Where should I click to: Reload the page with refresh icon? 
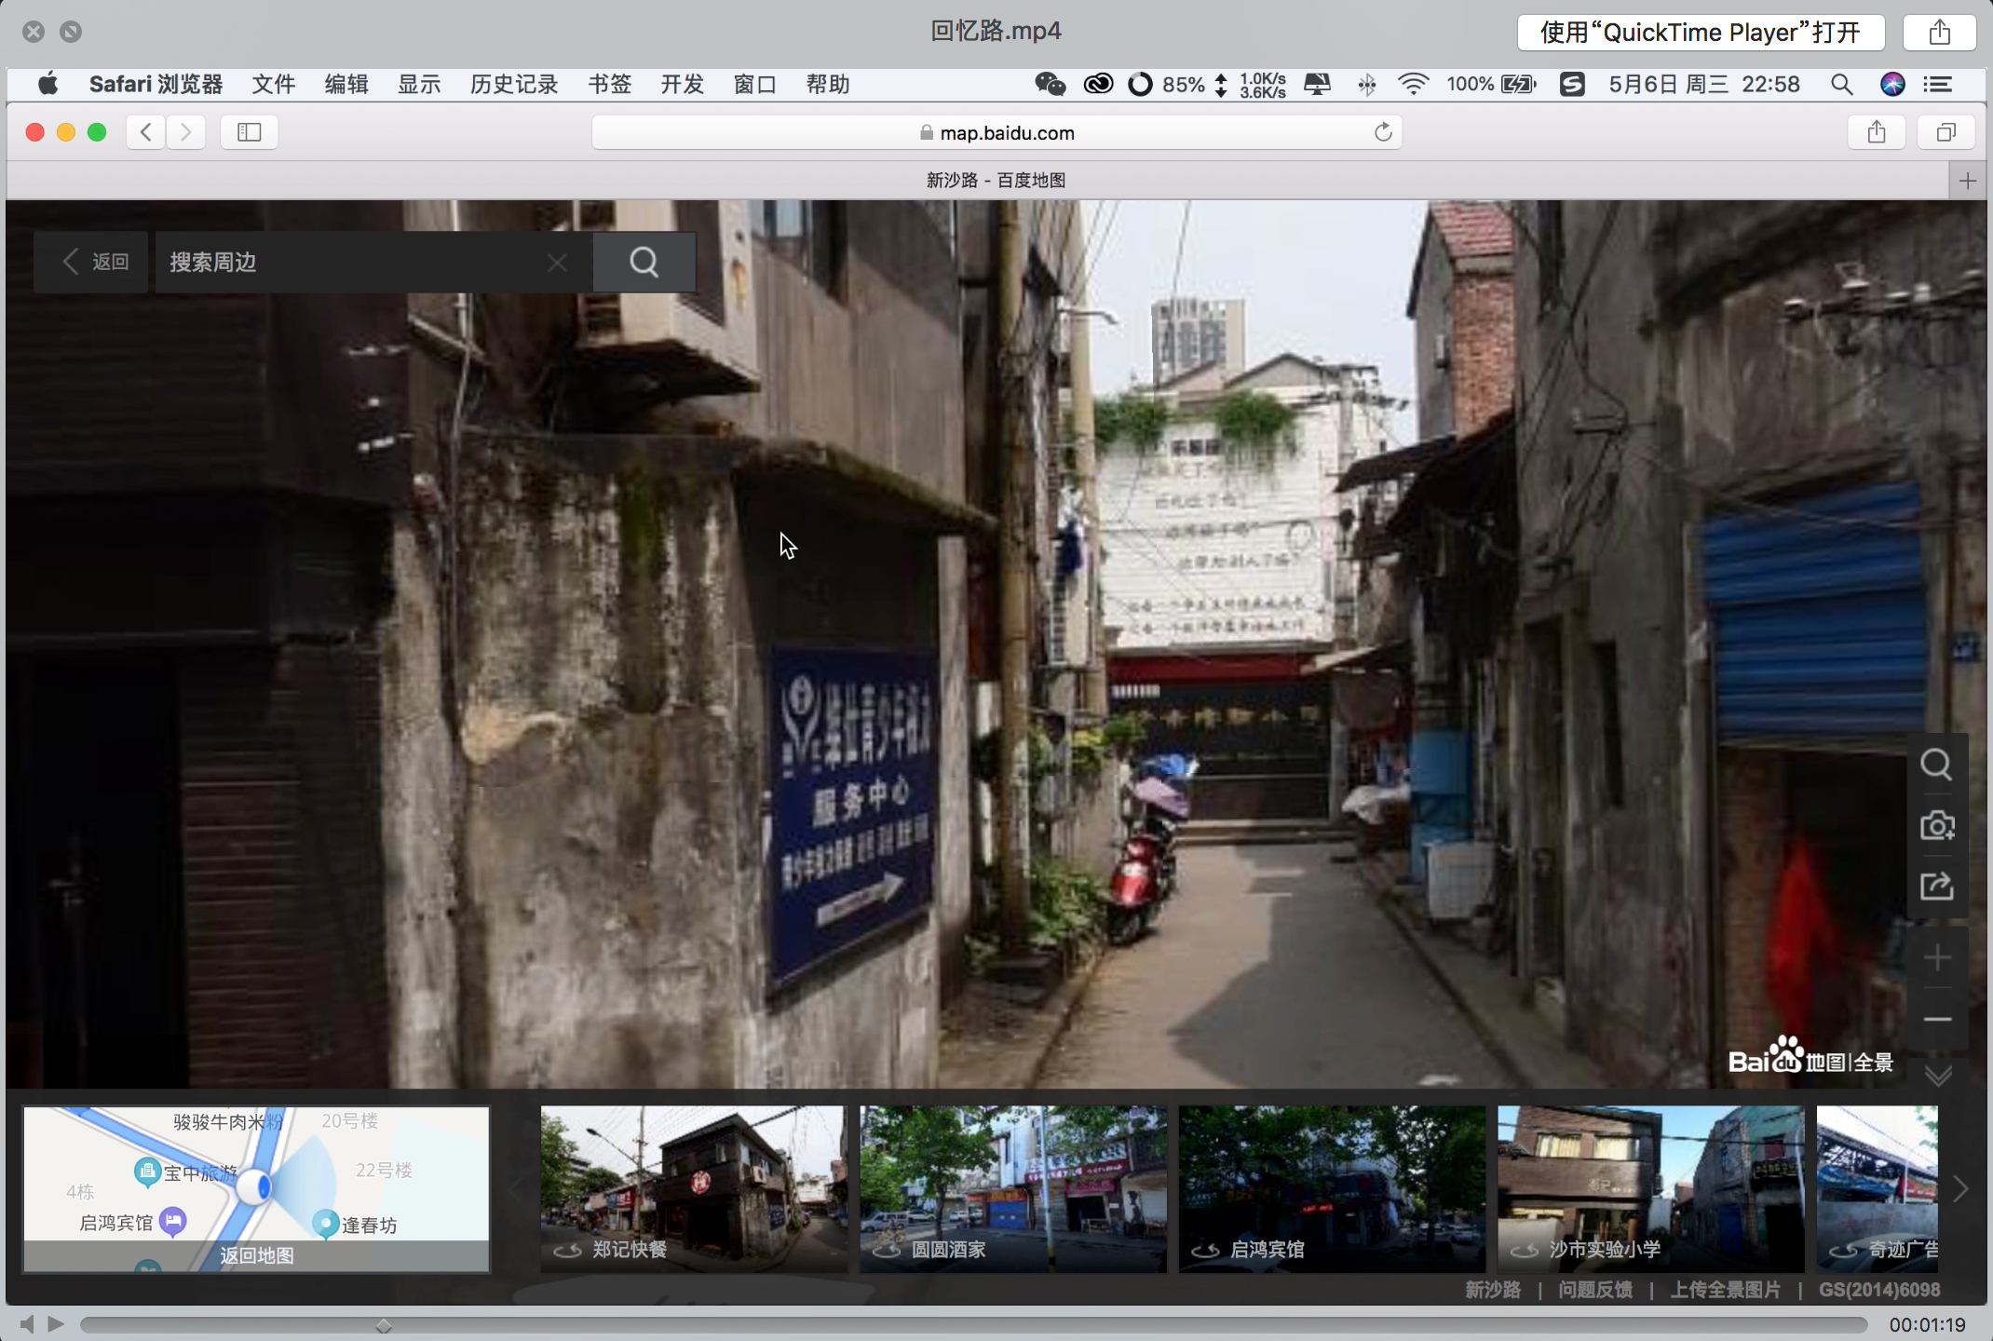[x=1383, y=132]
